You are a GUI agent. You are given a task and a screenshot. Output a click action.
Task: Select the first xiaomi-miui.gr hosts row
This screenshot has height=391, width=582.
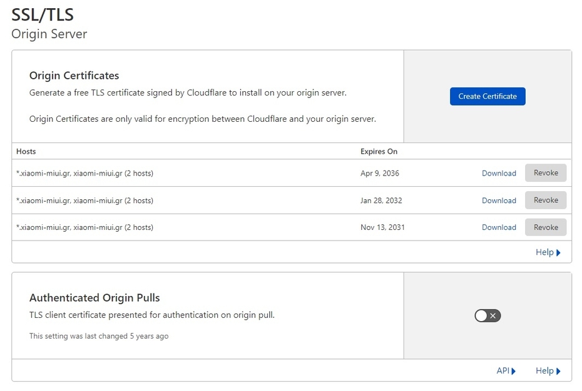click(84, 173)
